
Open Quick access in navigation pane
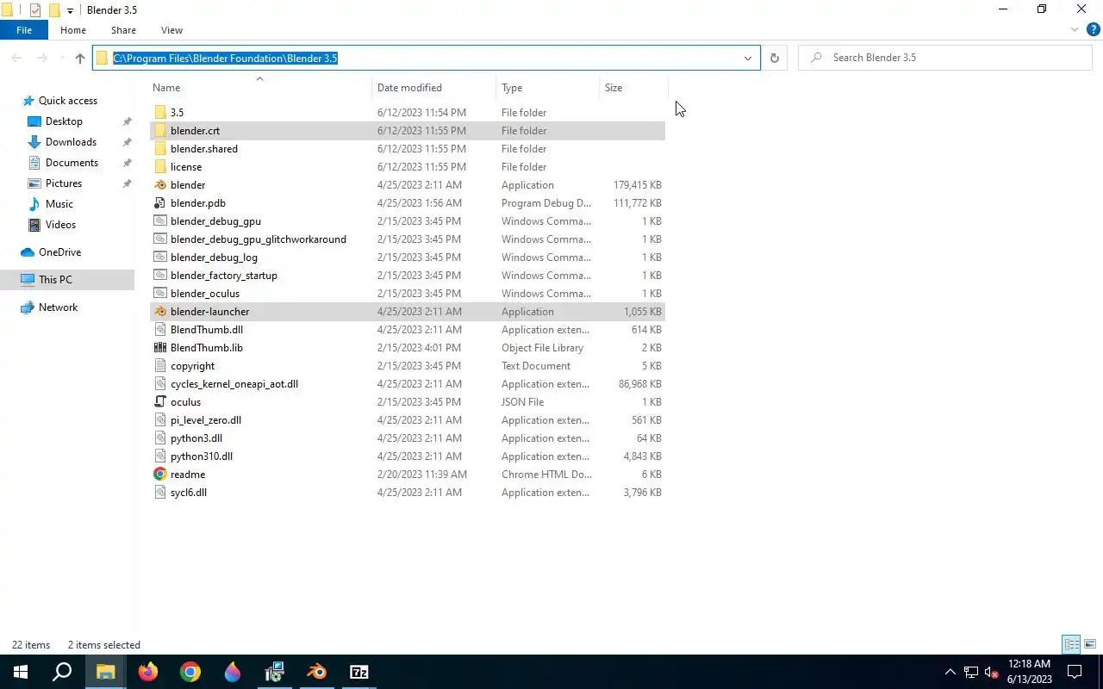click(68, 101)
